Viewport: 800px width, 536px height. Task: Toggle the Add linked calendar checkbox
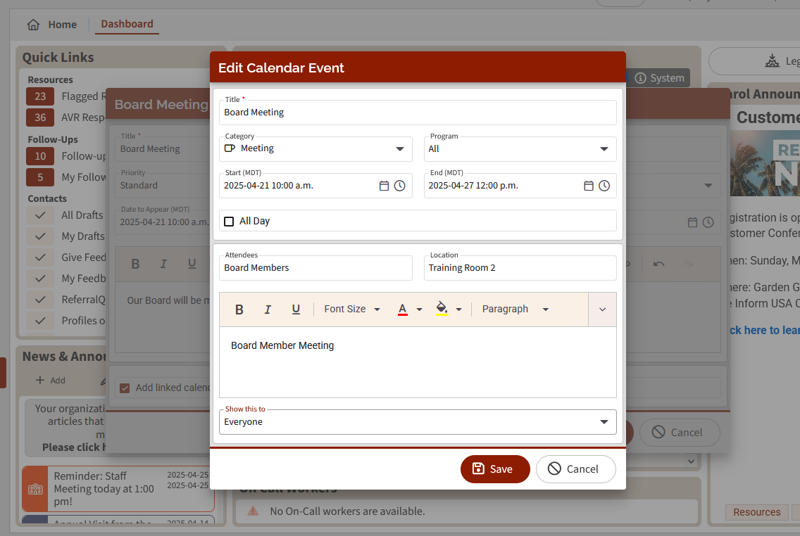[125, 388]
